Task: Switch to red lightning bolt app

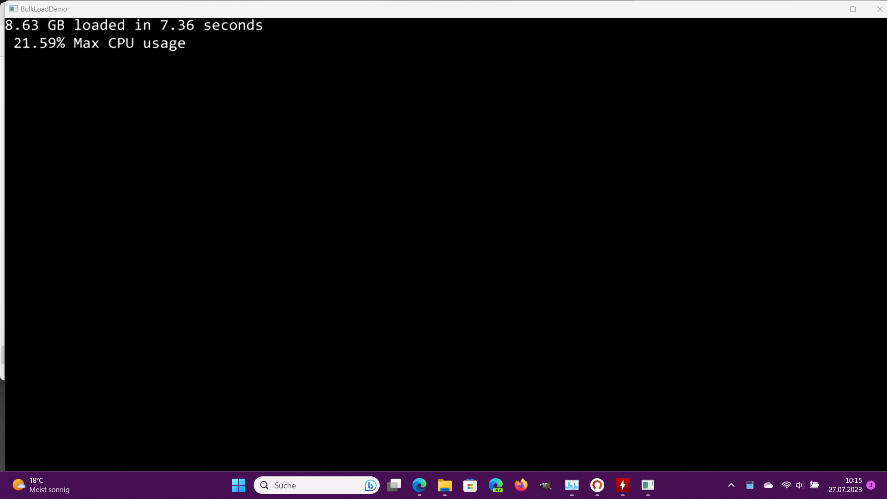Action: point(623,485)
